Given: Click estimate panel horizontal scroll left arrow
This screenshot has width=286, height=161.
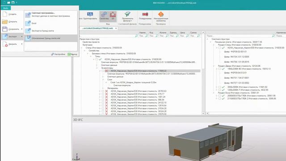Looking at the screenshot, I should coord(207,113).
